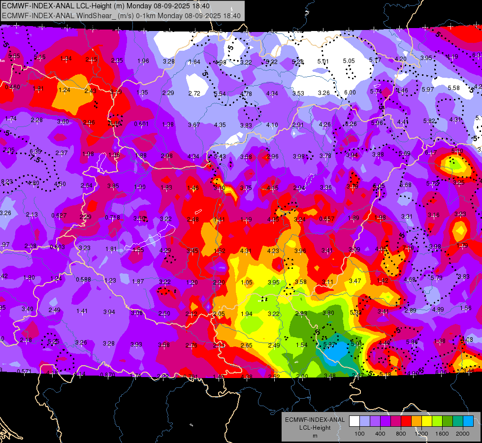The width and height of the screenshot is (482, 443).
Task: Click the wind shear value 1.05
Action: [x=247, y=282]
